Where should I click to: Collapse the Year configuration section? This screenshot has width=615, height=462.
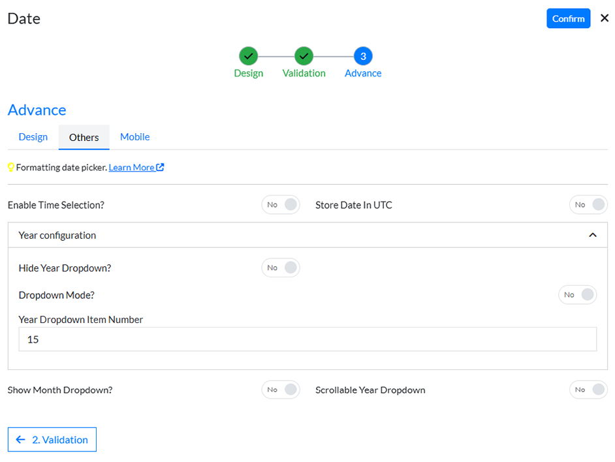[593, 234]
